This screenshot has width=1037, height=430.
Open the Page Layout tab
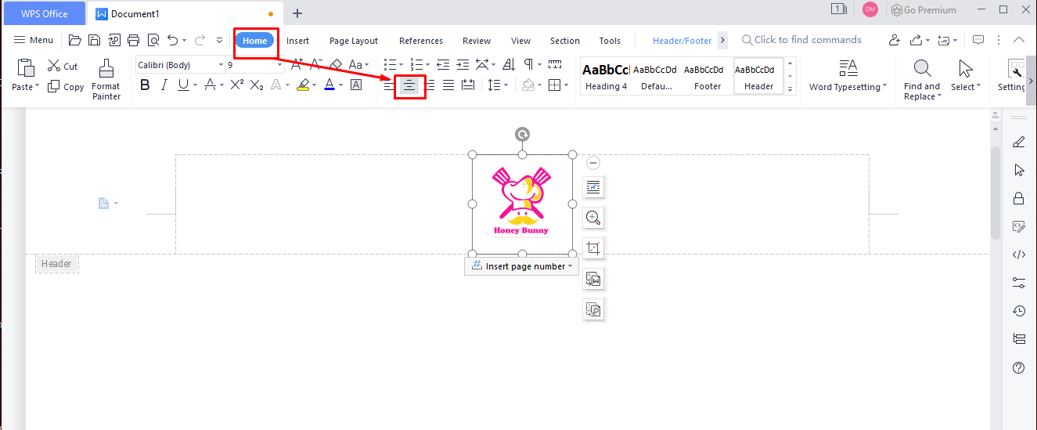coord(354,41)
